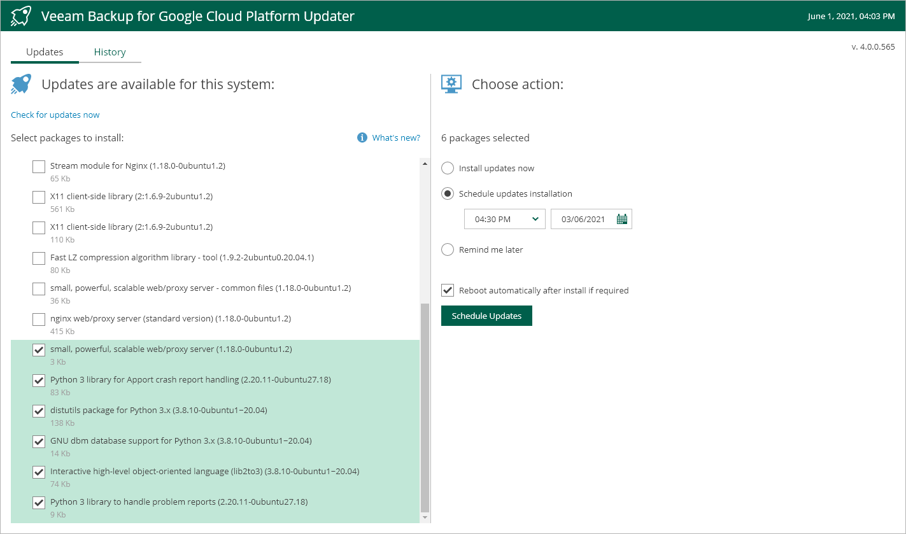Click the 415 Kb size label
906x534 pixels.
coord(62,332)
